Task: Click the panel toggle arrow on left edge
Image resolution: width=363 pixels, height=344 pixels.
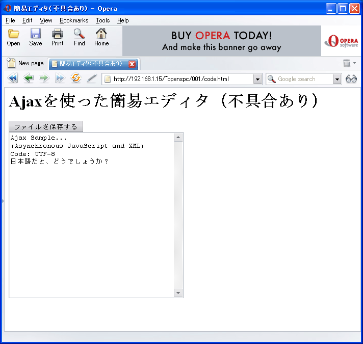Action: click(3, 201)
